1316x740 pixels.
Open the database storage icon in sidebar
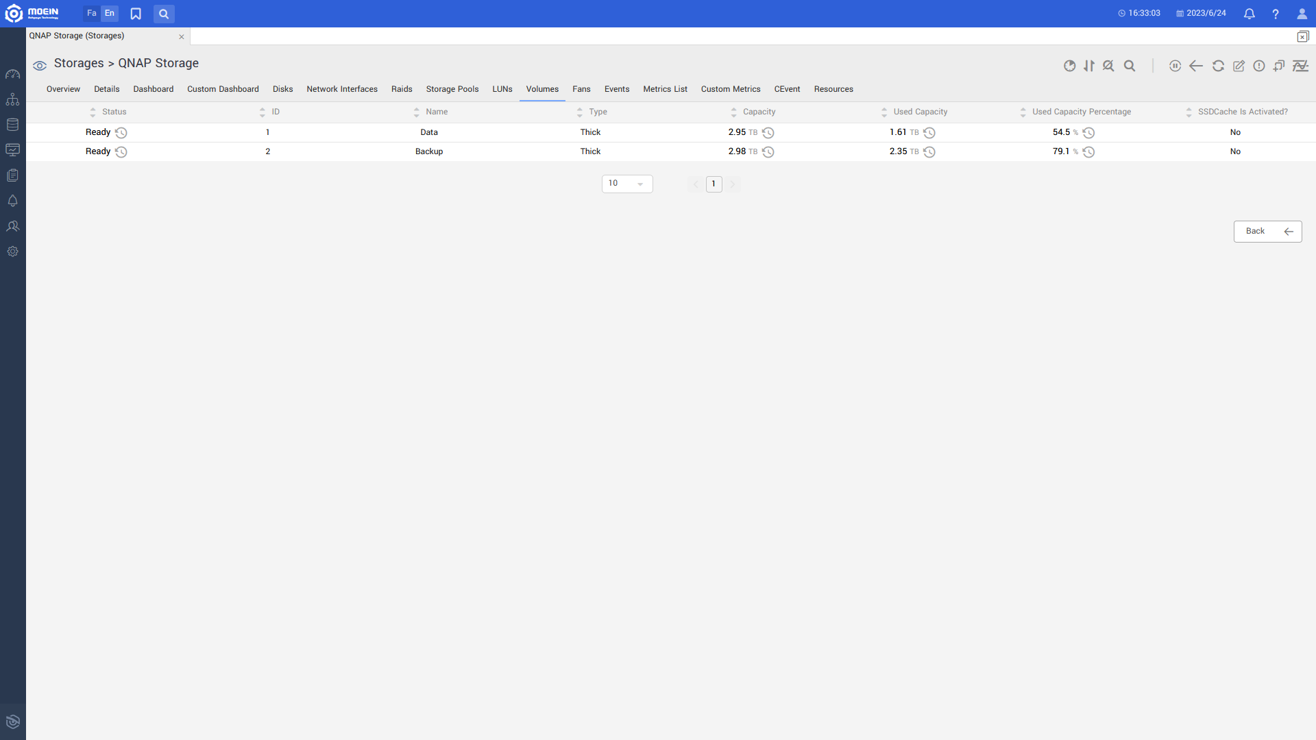[x=12, y=125]
